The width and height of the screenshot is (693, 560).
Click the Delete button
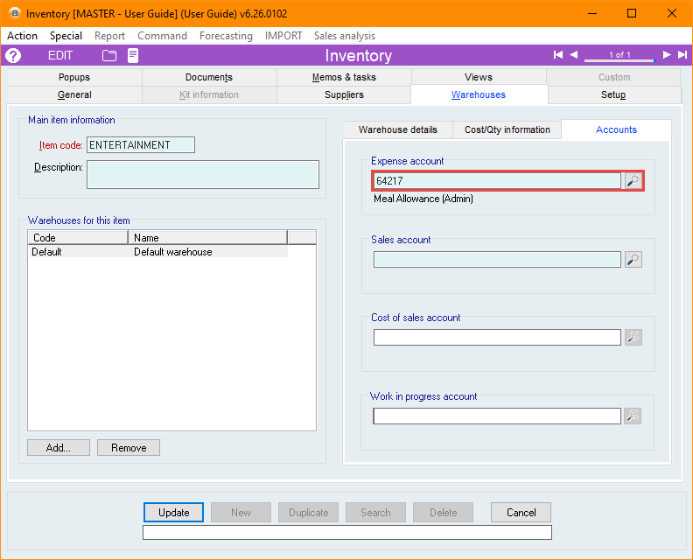tap(443, 512)
